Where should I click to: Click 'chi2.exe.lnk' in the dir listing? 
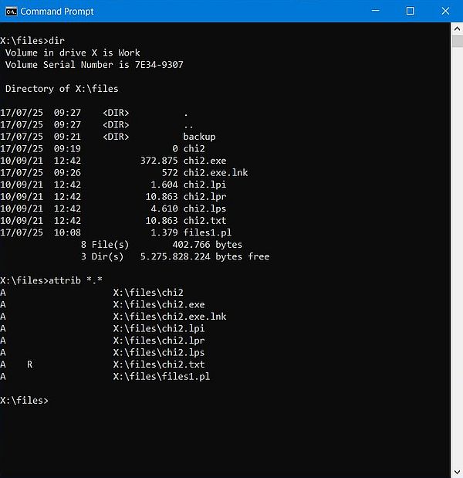215,172
